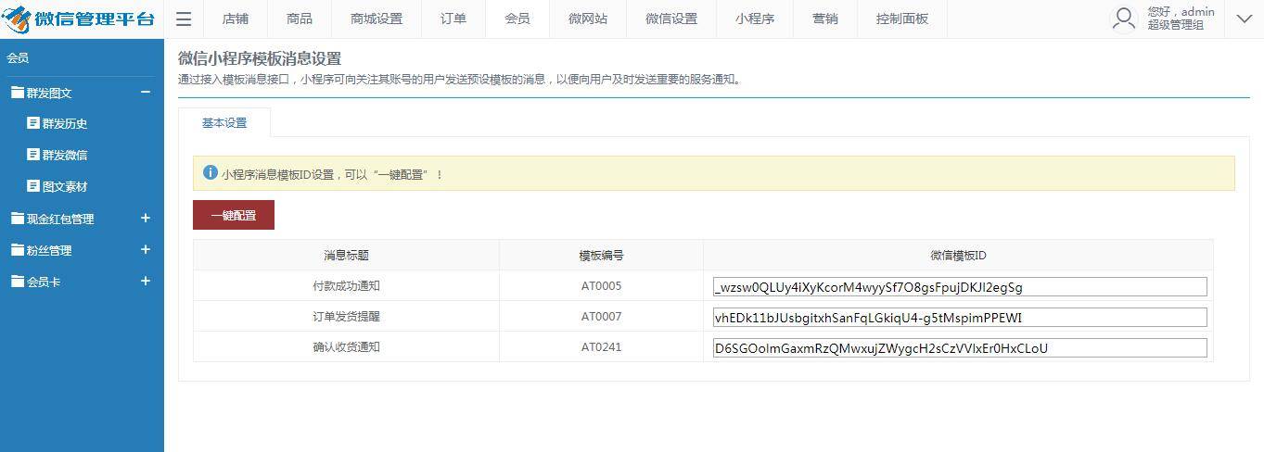The image size is (1264, 452).
Task: Select the 基本设置 tab
Action: coord(224,123)
